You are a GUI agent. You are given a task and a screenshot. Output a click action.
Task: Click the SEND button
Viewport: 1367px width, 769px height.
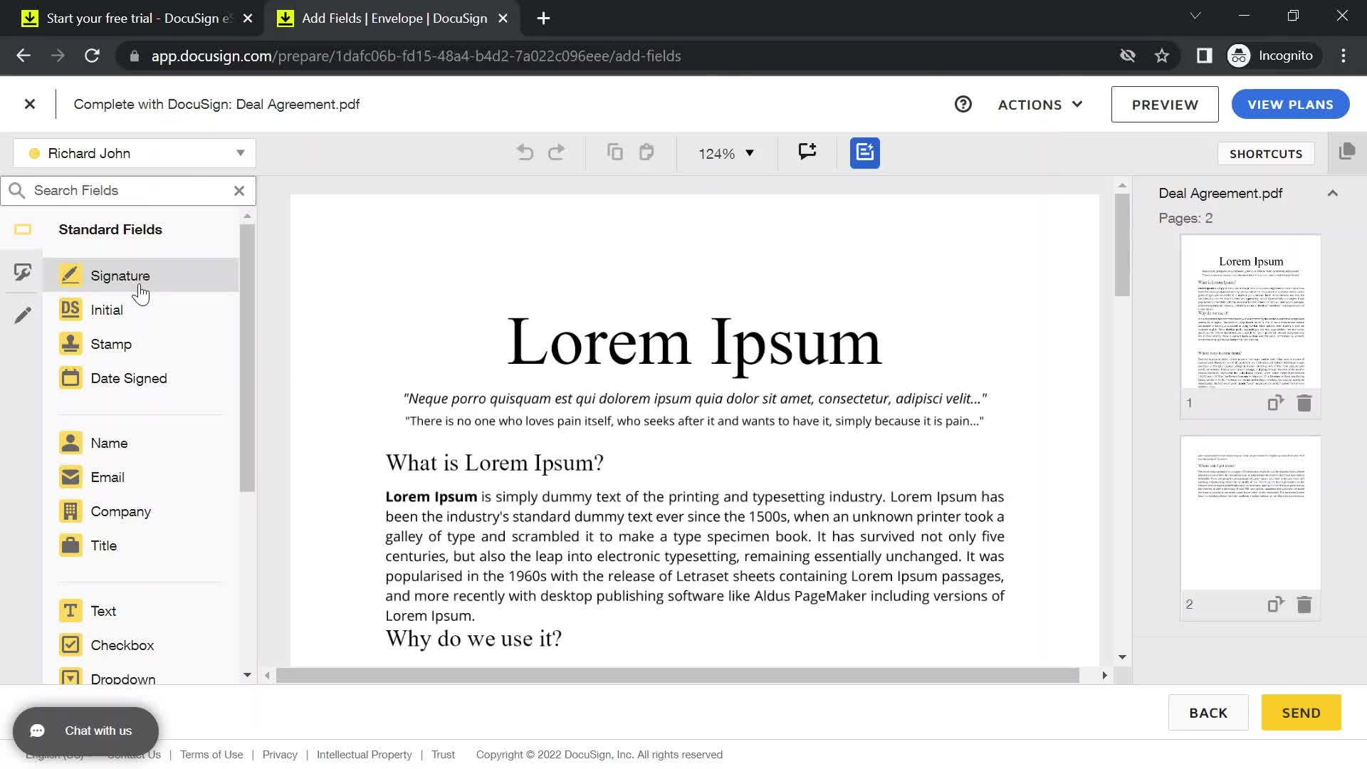click(x=1302, y=713)
